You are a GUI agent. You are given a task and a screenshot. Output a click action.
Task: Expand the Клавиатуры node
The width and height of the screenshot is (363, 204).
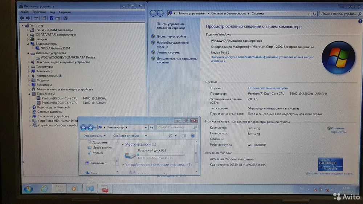click(x=28, y=67)
